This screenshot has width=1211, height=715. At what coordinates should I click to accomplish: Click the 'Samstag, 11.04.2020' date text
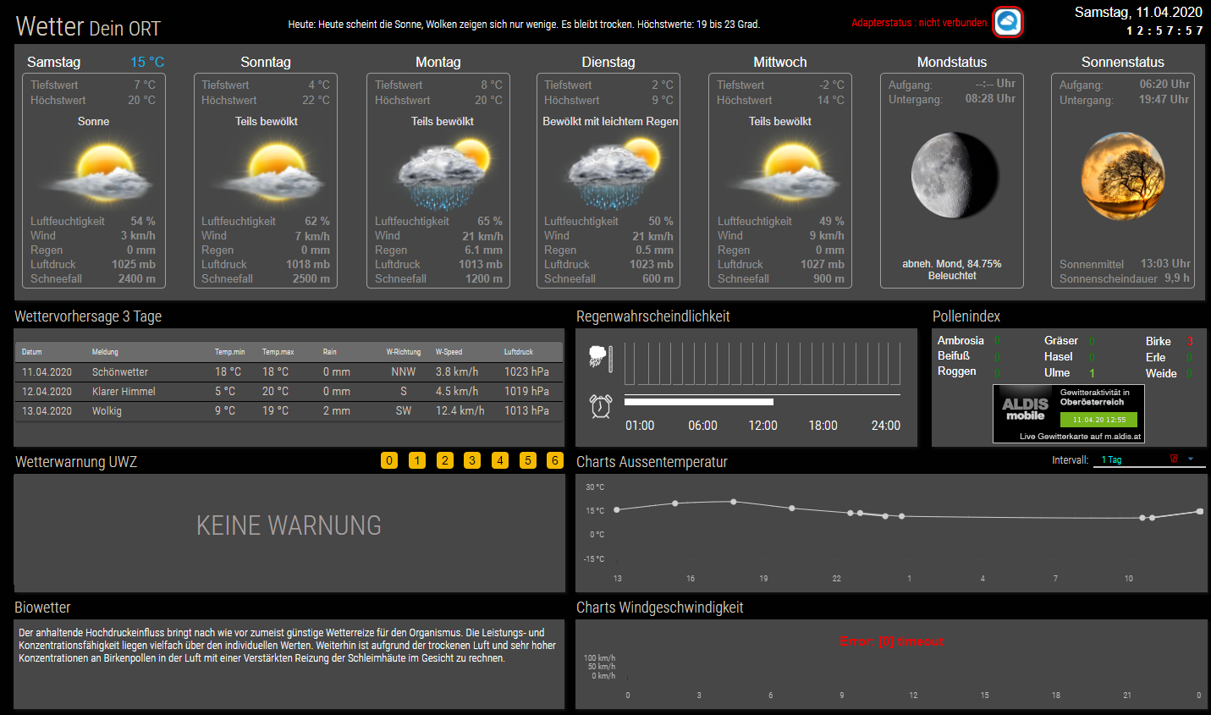[1138, 12]
